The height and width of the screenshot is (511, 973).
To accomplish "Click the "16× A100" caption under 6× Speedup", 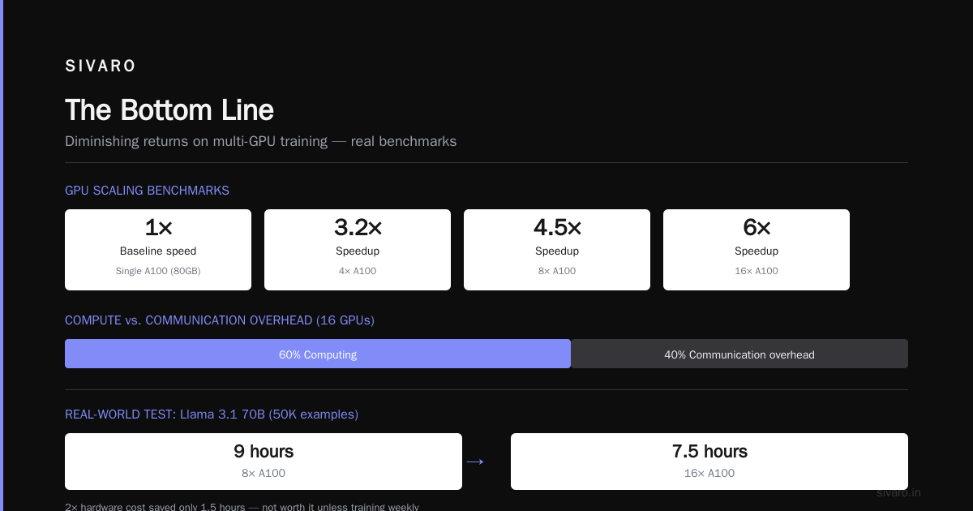I will click(x=757, y=271).
